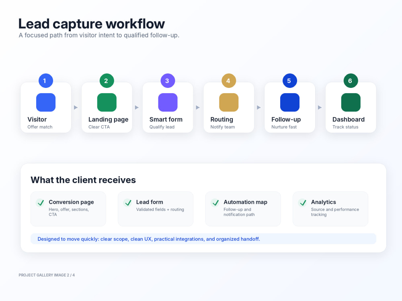Image resolution: width=402 pixels, height=301 pixels.
Task: Click the checkmark beside Lead form
Action: (128, 203)
